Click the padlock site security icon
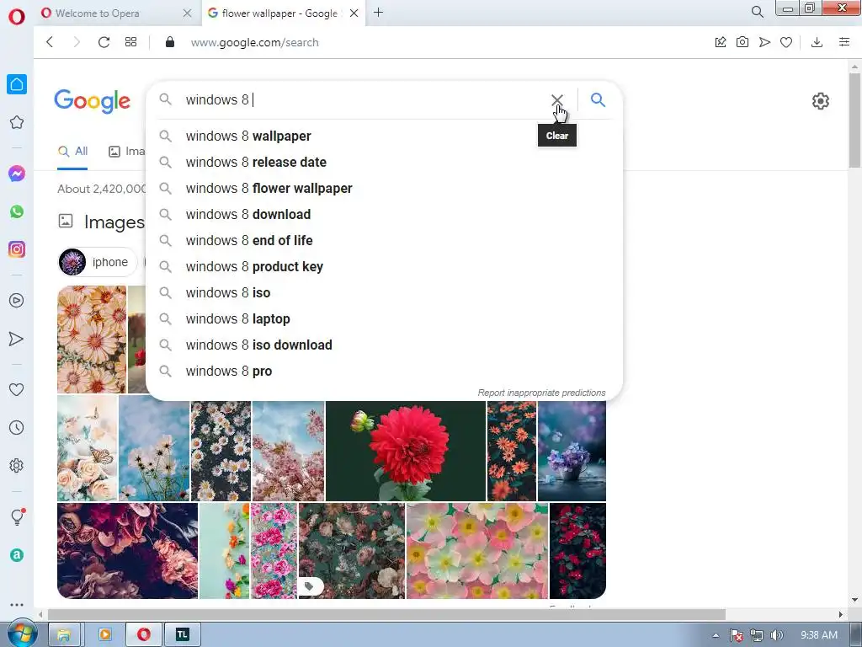 170,42
